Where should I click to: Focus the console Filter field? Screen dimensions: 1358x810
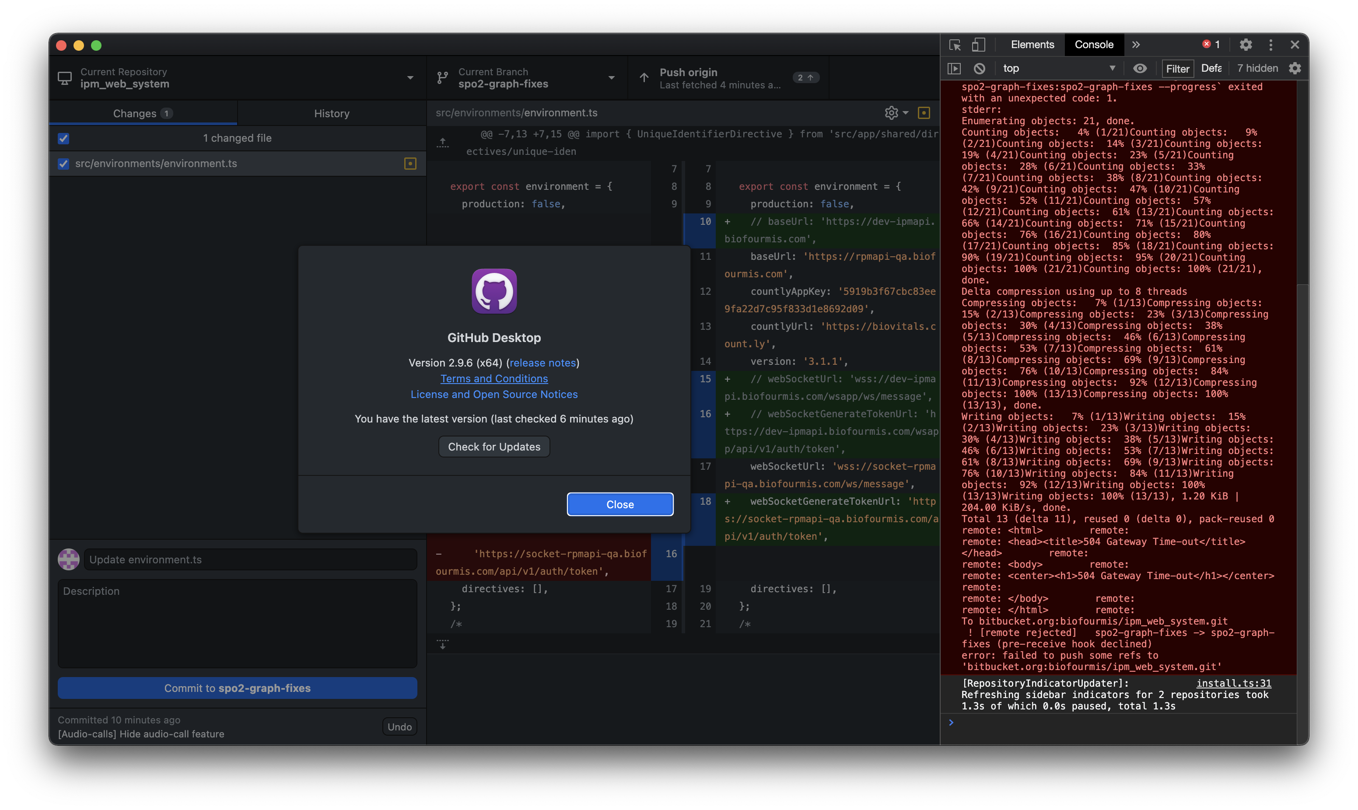[1177, 68]
